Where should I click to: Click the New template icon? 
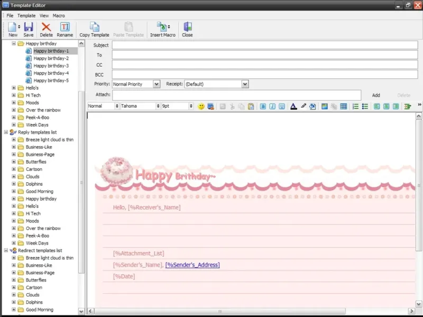[12, 27]
